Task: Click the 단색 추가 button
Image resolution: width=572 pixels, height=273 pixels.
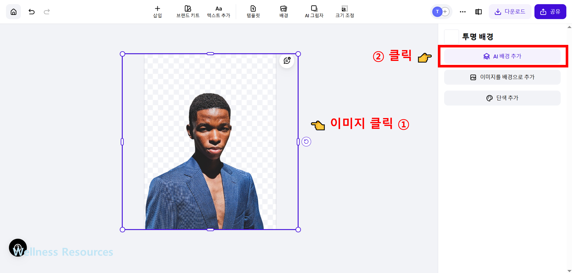Action: pos(502,98)
